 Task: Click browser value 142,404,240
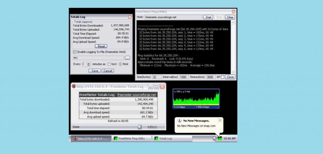click(x=145, y=104)
